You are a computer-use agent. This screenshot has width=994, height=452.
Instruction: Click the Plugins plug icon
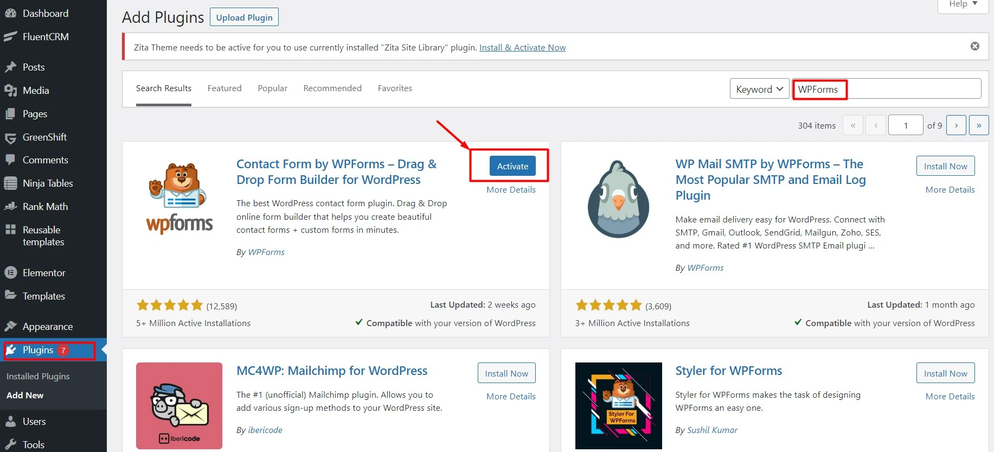click(x=11, y=350)
